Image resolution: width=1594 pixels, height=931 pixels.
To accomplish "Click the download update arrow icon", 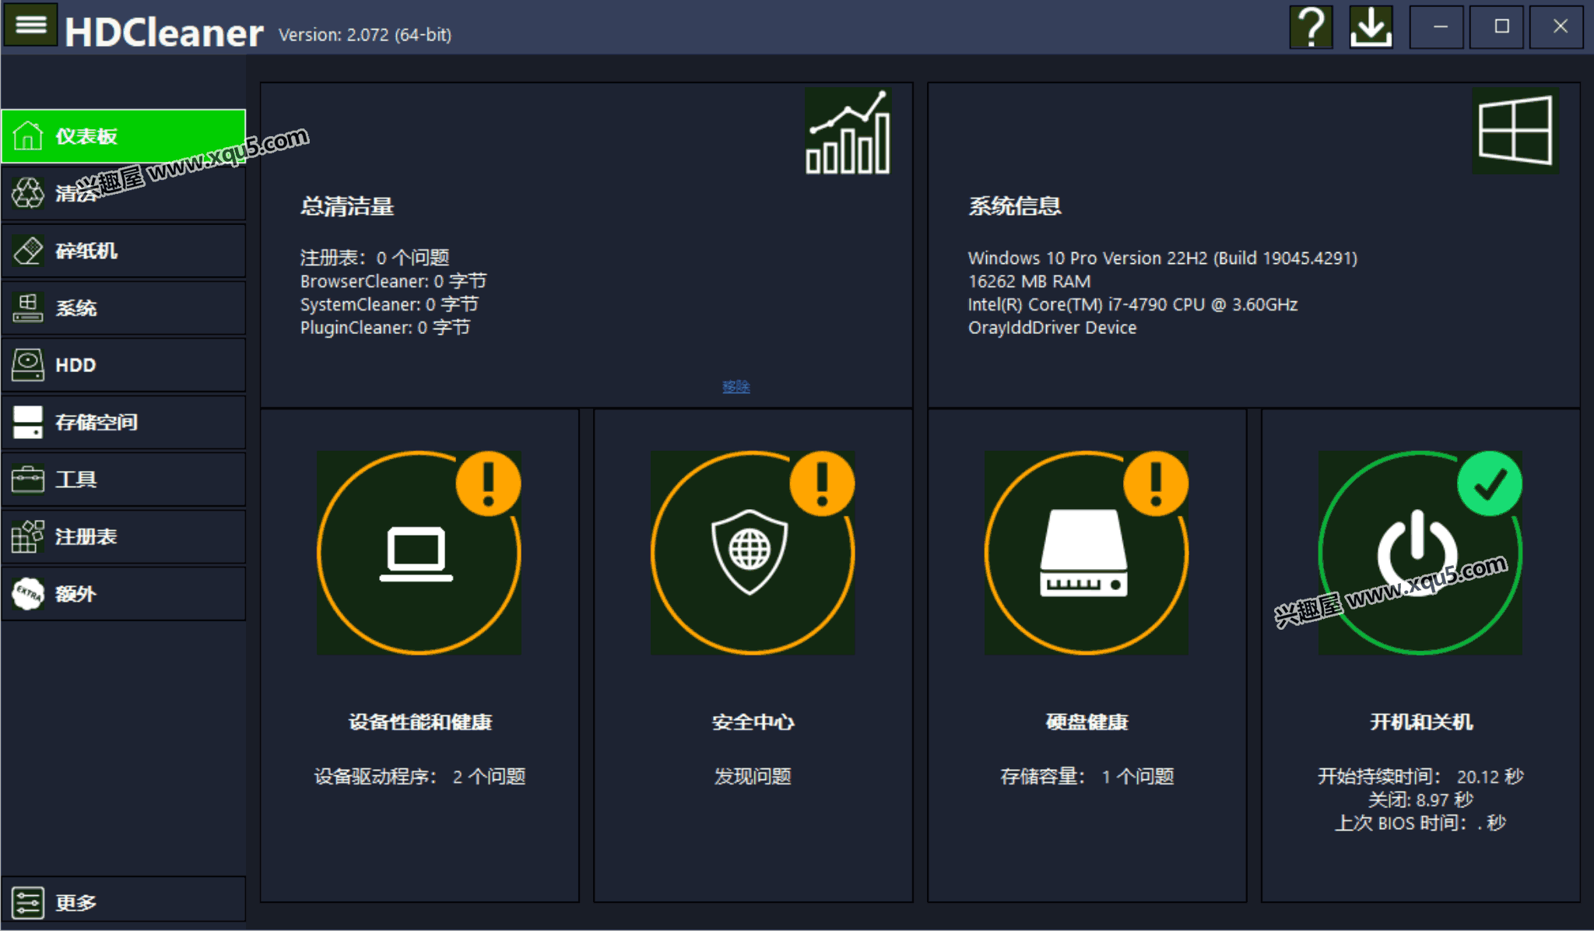I will pyautogui.click(x=1371, y=27).
